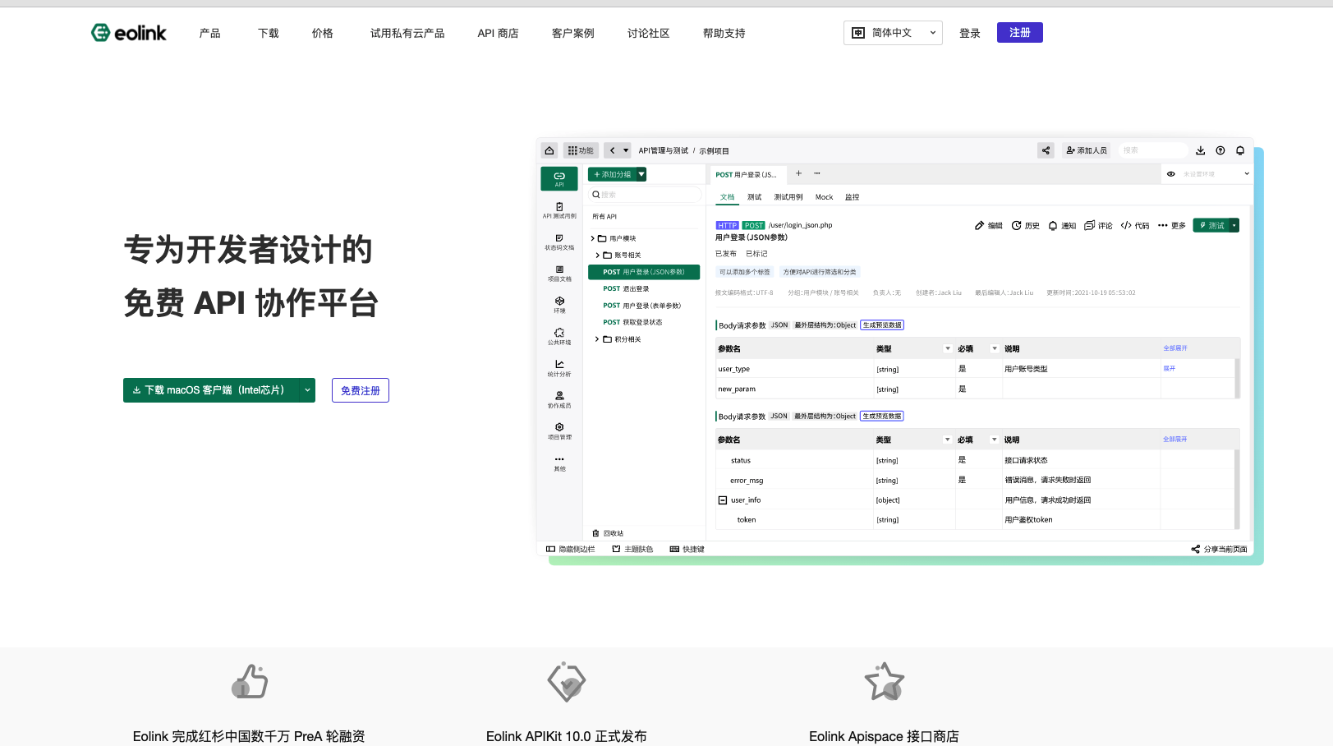Open 公共环境 in sidebar
The image size is (1333, 746).
coord(559,337)
